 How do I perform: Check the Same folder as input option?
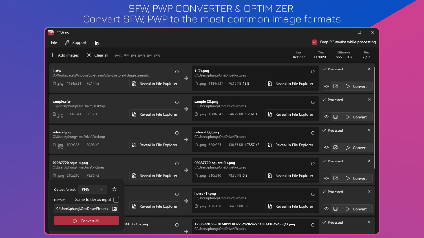[116, 199]
